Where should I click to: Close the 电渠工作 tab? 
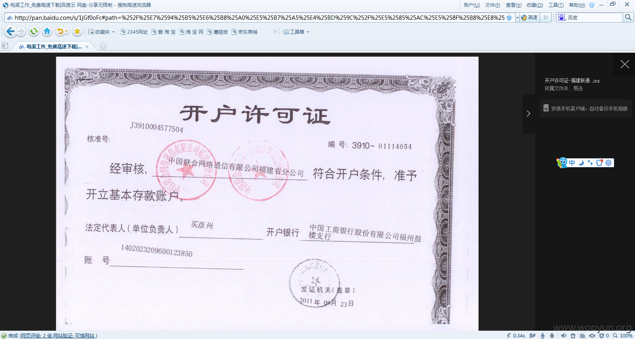pyautogui.click(x=87, y=46)
